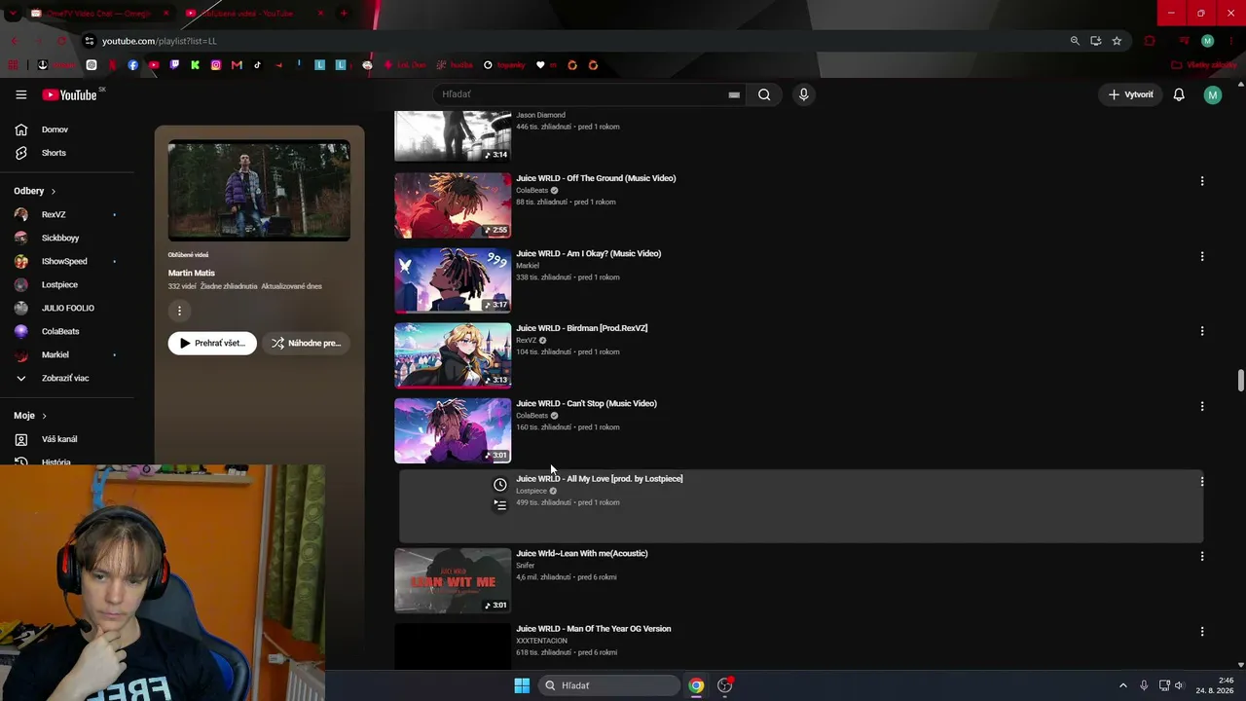Open the YouTube account avatar menu
This screenshot has height=701, width=1246.
[1212, 94]
